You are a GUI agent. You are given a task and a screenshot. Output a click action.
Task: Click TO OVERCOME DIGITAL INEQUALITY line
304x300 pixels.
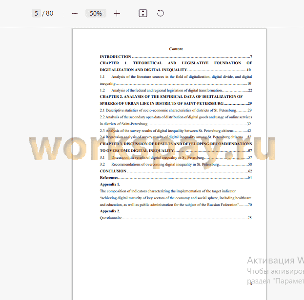[176, 150]
